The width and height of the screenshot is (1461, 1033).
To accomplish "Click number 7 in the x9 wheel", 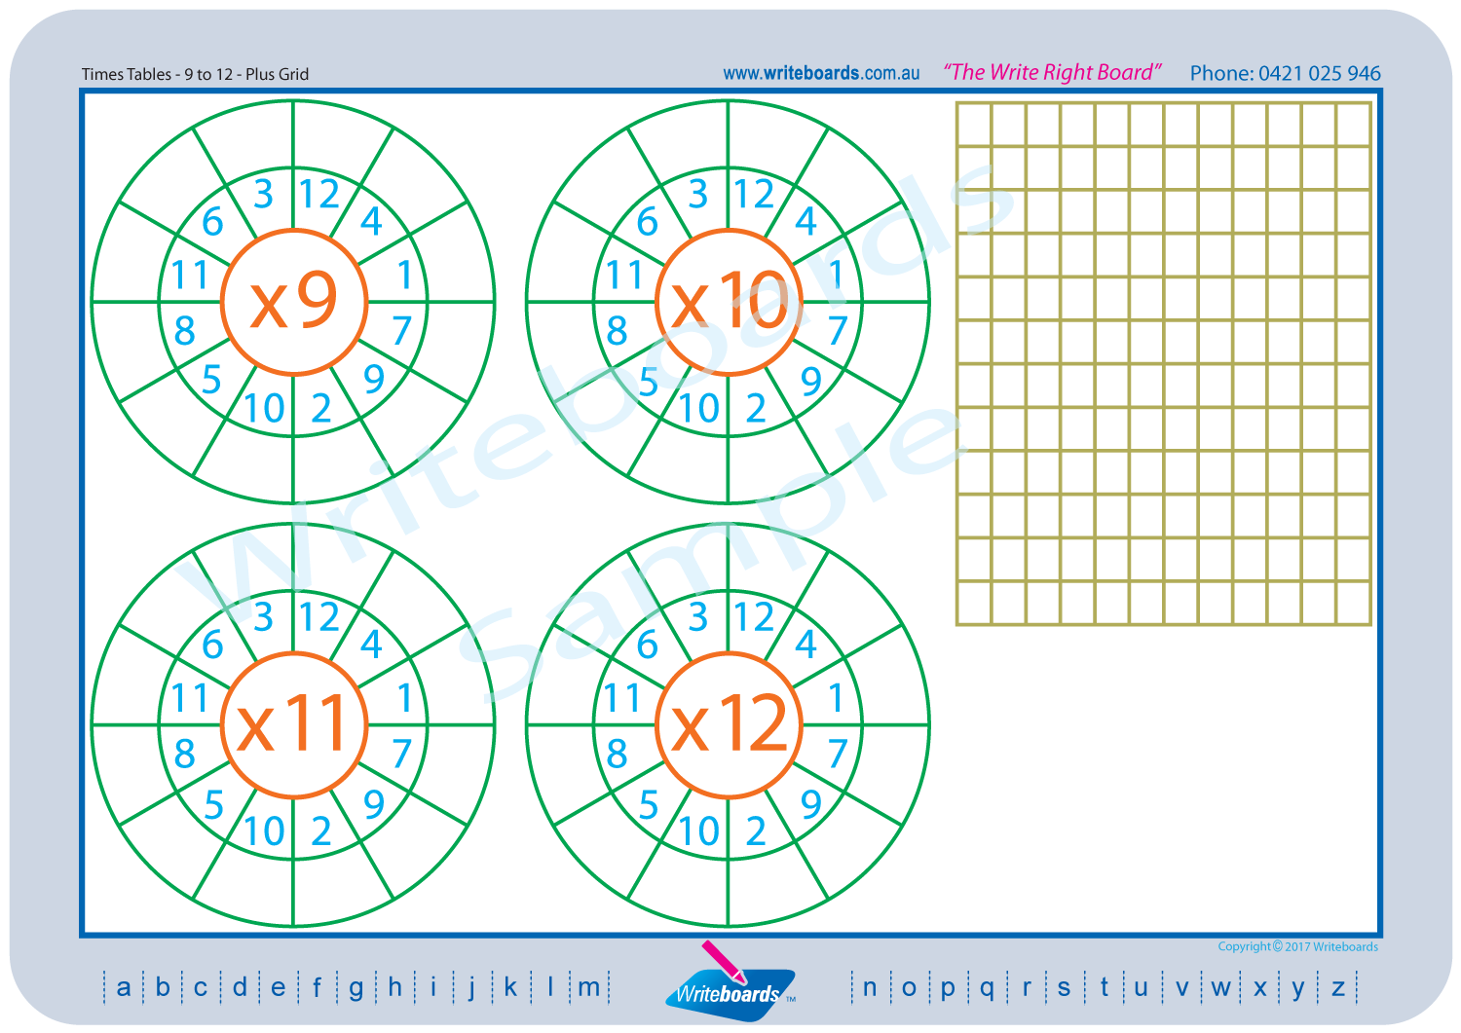I will (x=402, y=331).
